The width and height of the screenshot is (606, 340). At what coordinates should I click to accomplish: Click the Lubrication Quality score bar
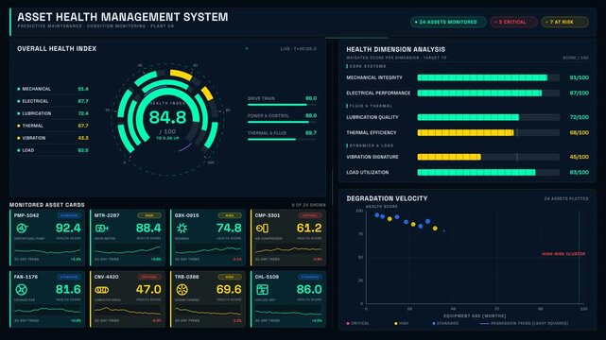click(x=488, y=117)
